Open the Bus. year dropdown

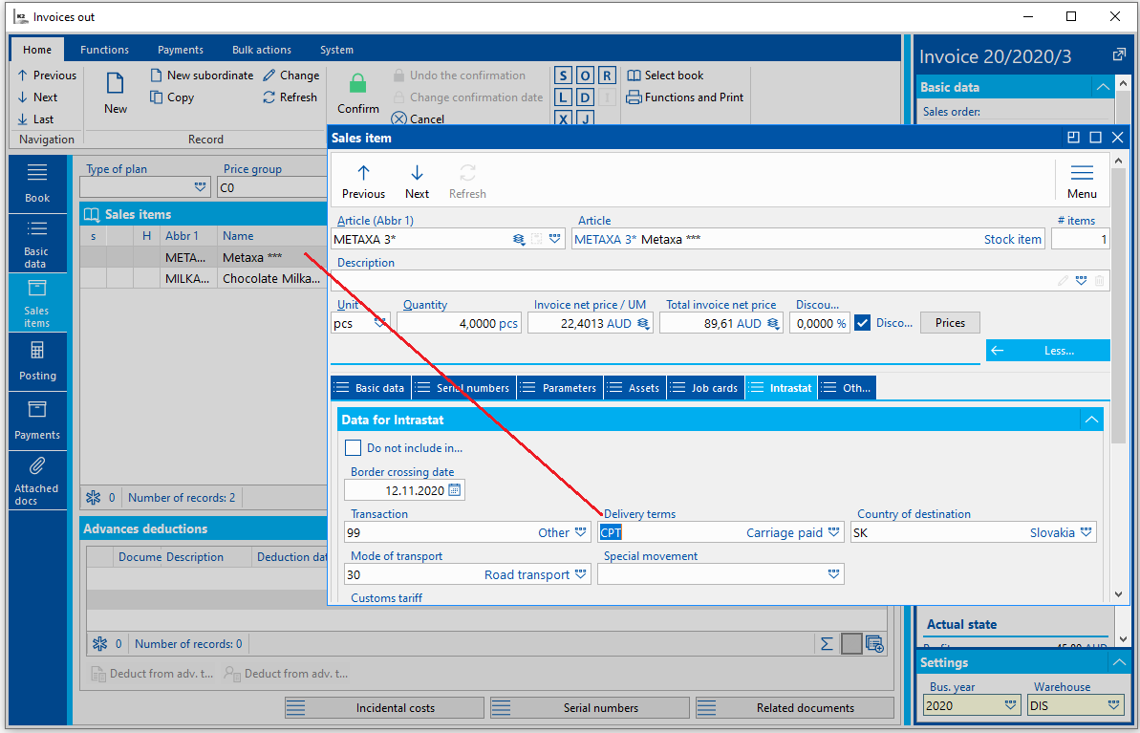1011,705
